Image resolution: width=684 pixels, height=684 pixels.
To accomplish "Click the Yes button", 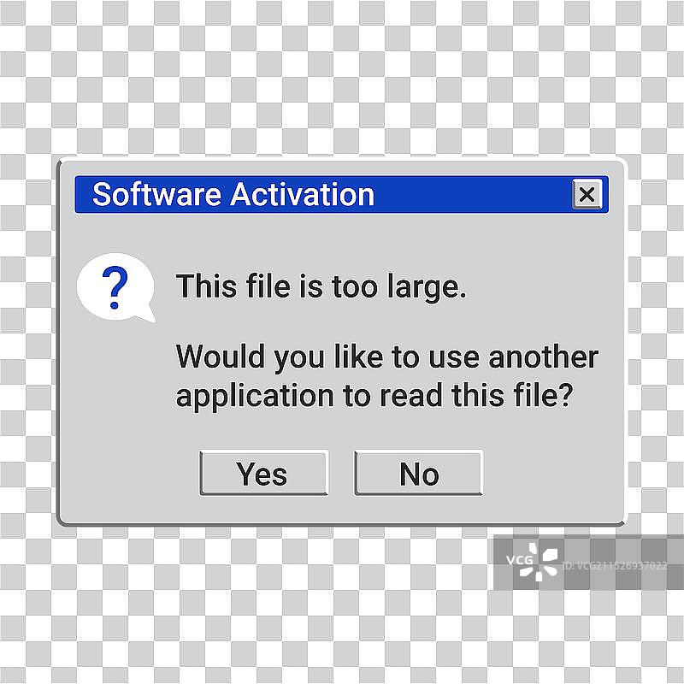I will 263,473.
